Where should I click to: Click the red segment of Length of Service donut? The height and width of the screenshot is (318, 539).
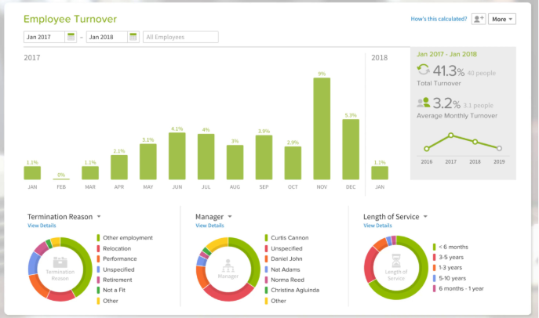(x=370, y=266)
